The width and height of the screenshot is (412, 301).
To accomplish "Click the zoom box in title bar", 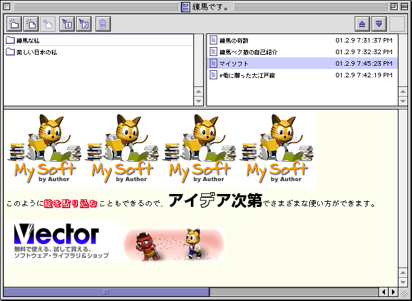I will 394,7.
